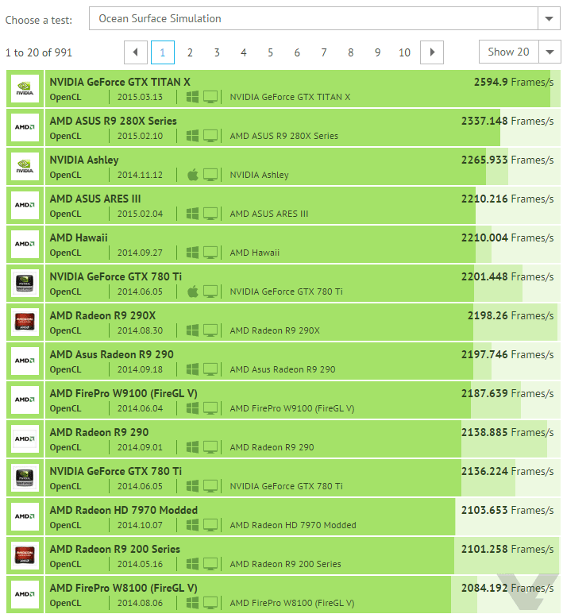
Task: Go to previous page using left arrow
Action: pyautogui.click(x=136, y=52)
